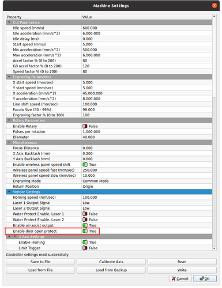The height and width of the screenshot is (288, 222).
Task: Close the Machine Settings window
Action: (215, 5)
